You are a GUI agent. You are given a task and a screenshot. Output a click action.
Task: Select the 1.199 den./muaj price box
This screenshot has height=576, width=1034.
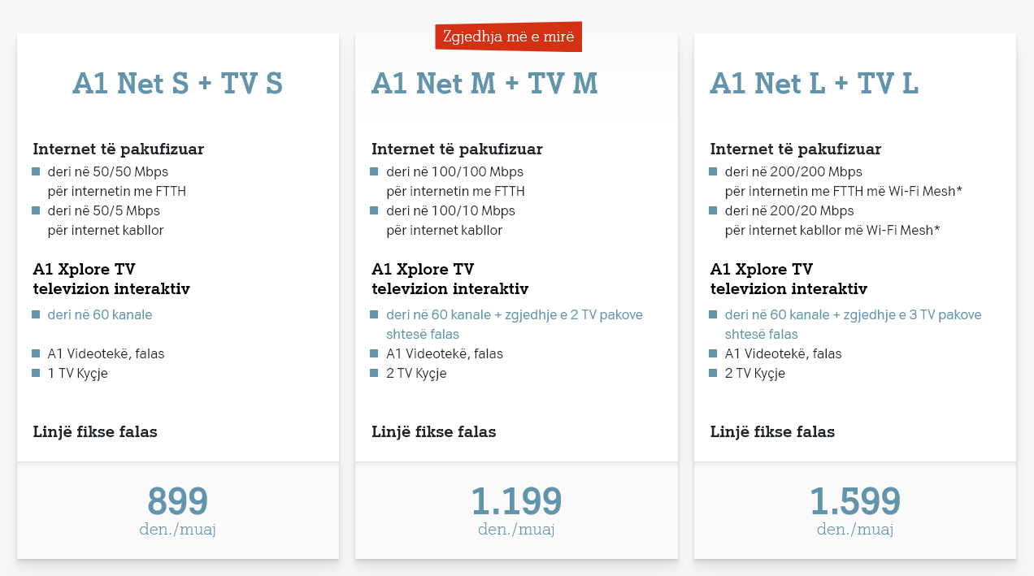pos(516,510)
